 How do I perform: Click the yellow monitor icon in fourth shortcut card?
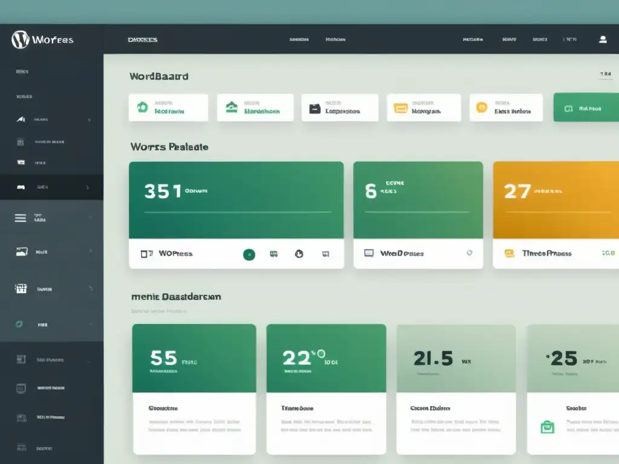tap(400, 109)
